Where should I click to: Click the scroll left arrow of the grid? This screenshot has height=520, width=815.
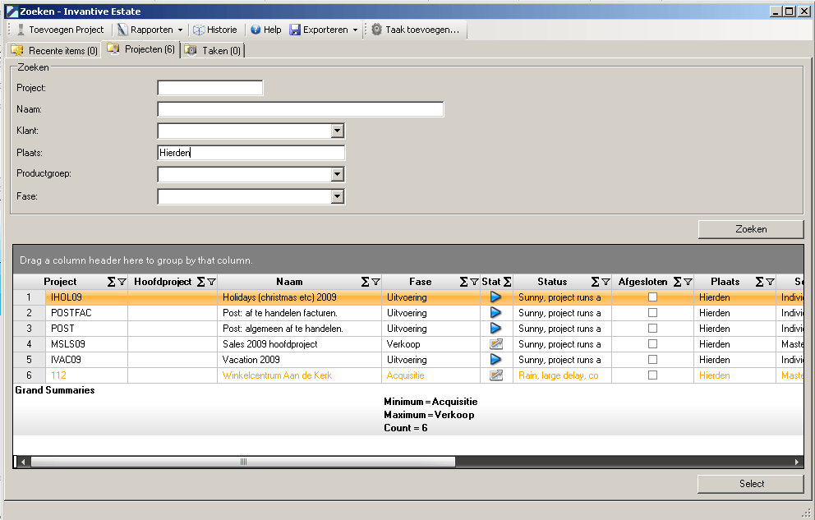23,462
